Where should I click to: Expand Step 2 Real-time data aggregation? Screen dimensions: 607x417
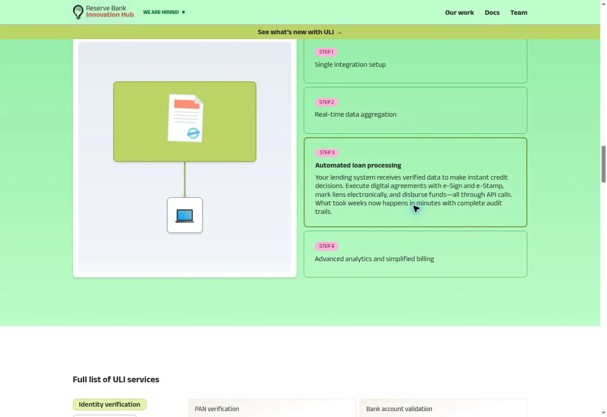pyautogui.click(x=415, y=110)
